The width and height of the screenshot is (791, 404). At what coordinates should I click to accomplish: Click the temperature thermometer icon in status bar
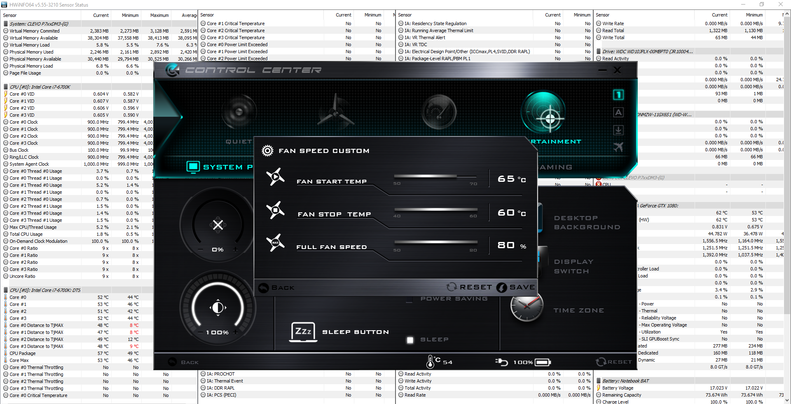(431, 362)
